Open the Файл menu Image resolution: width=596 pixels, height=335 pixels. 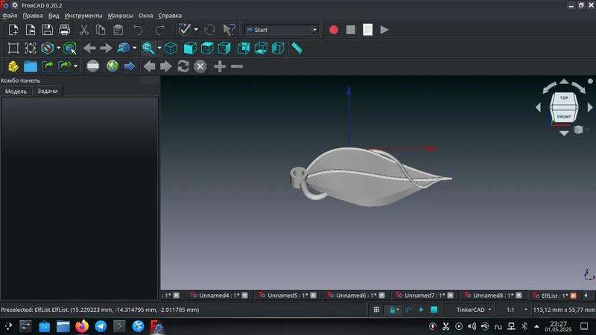click(x=10, y=16)
